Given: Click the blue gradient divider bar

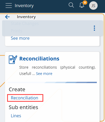Looking at the screenshot, I should pos(52,82).
